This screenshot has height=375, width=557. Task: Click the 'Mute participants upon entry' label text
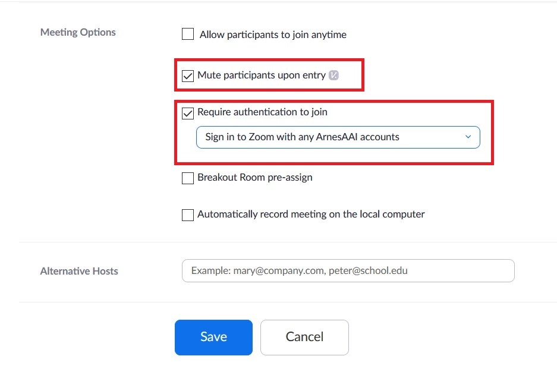click(x=262, y=75)
